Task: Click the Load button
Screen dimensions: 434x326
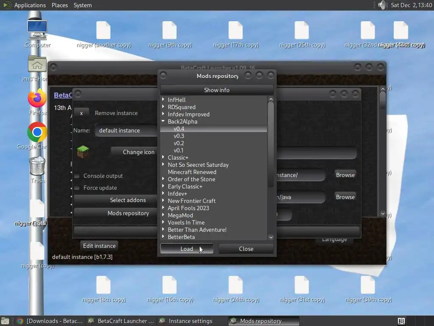Action: pyautogui.click(x=187, y=249)
